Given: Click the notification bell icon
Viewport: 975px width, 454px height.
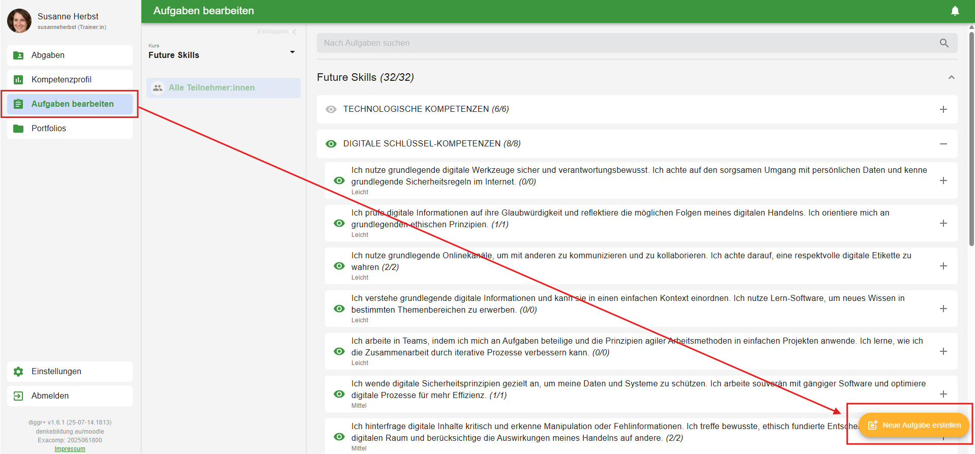Looking at the screenshot, I should pyautogui.click(x=955, y=11).
